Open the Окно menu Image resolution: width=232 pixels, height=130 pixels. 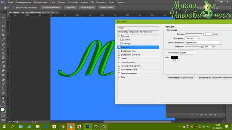[111, 3]
